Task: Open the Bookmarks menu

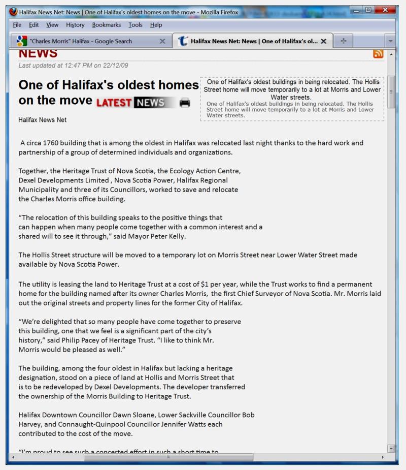Action: click(107, 24)
